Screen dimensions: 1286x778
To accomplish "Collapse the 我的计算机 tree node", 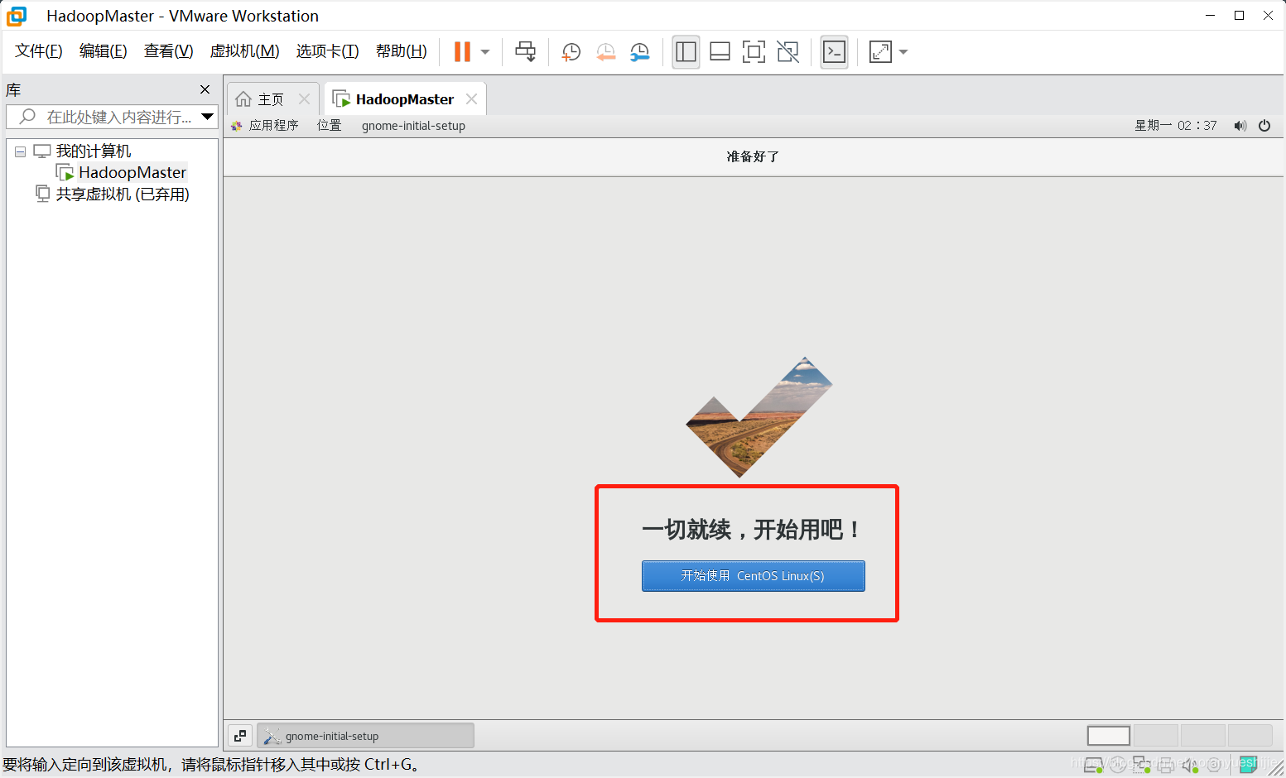I will click(x=20, y=151).
